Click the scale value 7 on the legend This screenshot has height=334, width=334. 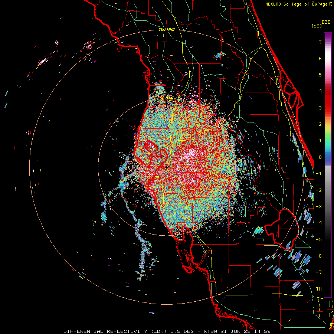[320, 42]
